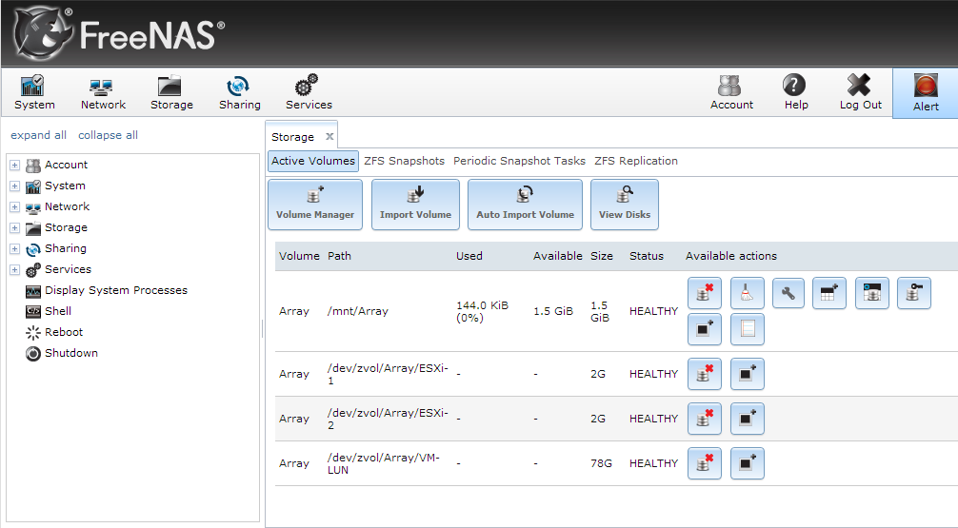
Task: Select the Active Volumes tab
Action: tap(312, 161)
